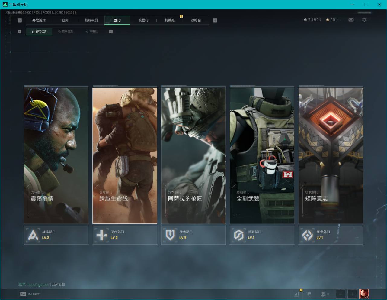Click the Q key previous-tab icon

[20, 20]
